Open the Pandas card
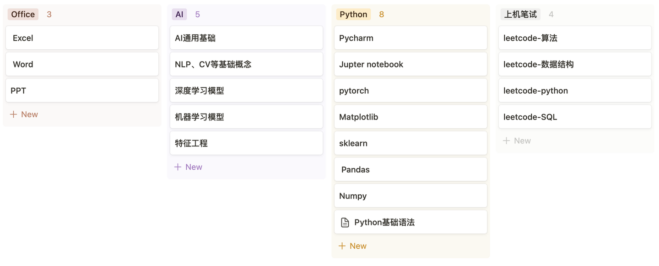This screenshot has width=659, height=266. pos(411,170)
